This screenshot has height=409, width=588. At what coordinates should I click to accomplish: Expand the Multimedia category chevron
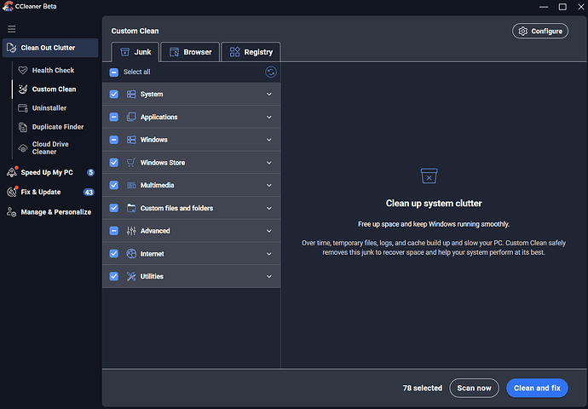269,185
